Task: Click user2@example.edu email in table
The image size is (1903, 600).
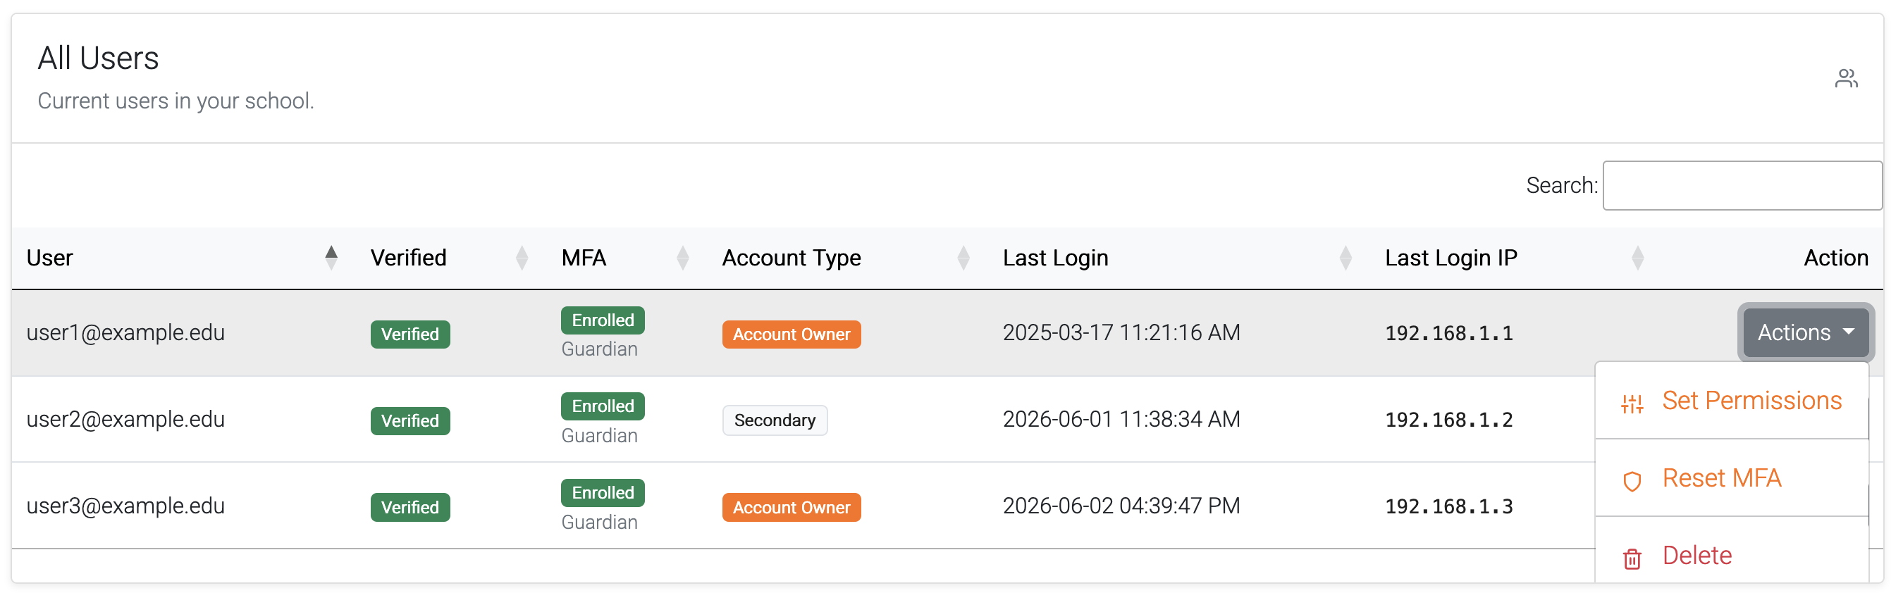Action: (x=125, y=419)
